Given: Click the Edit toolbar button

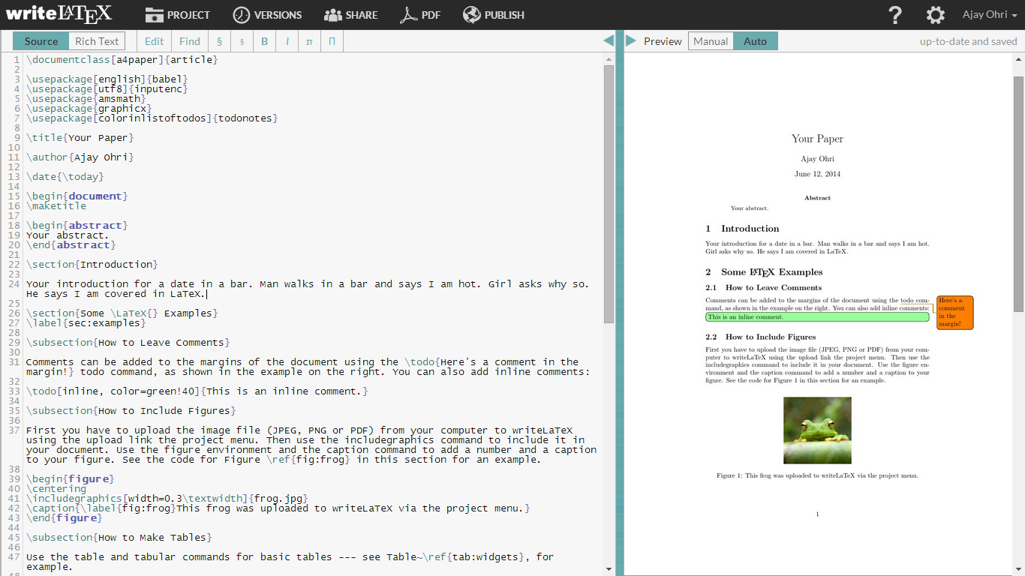Looking at the screenshot, I should [154, 41].
